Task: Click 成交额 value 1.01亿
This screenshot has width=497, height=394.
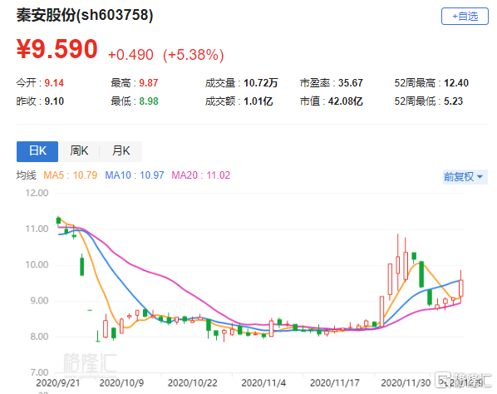Action: click(258, 101)
